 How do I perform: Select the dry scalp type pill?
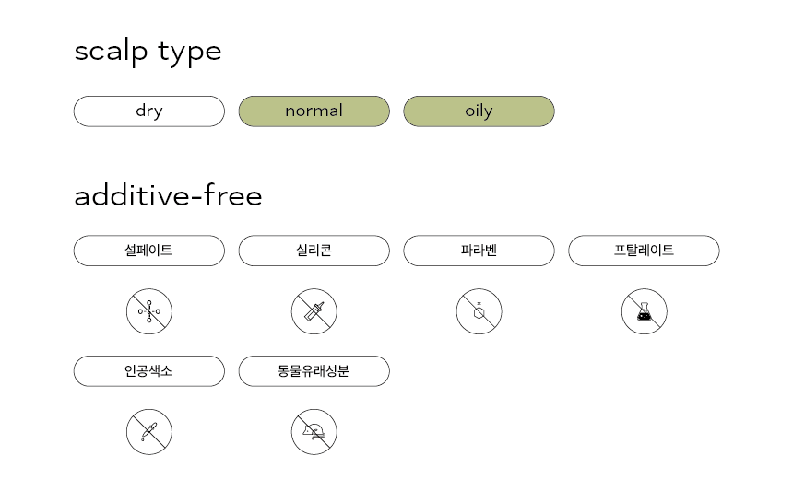149,111
